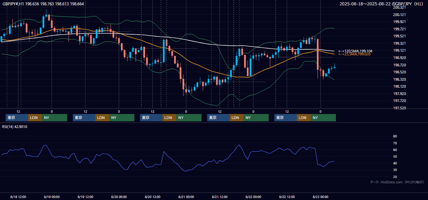Screen dimensions: 428x200
Task: Click price axis value 197.920
Action: [400, 94]
